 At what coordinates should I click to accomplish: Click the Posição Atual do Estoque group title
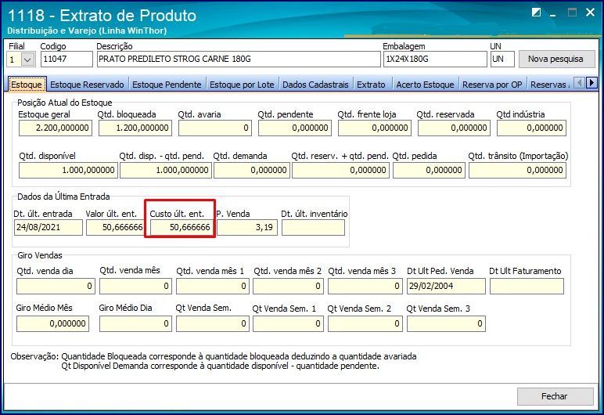click(65, 103)
